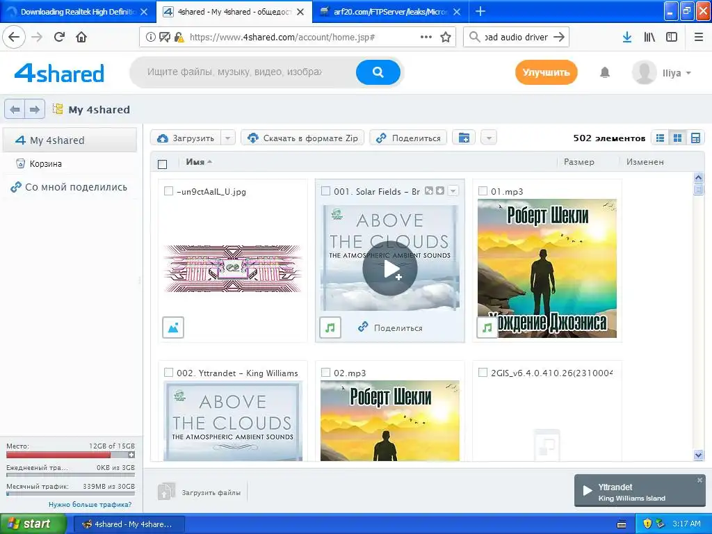This screenshot has width=712, height=534.
Task: Navigate back with the 4shared folder back arrow
Action: pyautogui.click(x=15, y=109)
